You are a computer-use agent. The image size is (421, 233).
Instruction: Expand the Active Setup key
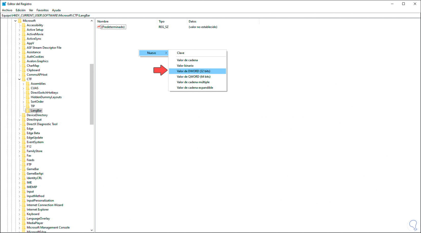19,30
